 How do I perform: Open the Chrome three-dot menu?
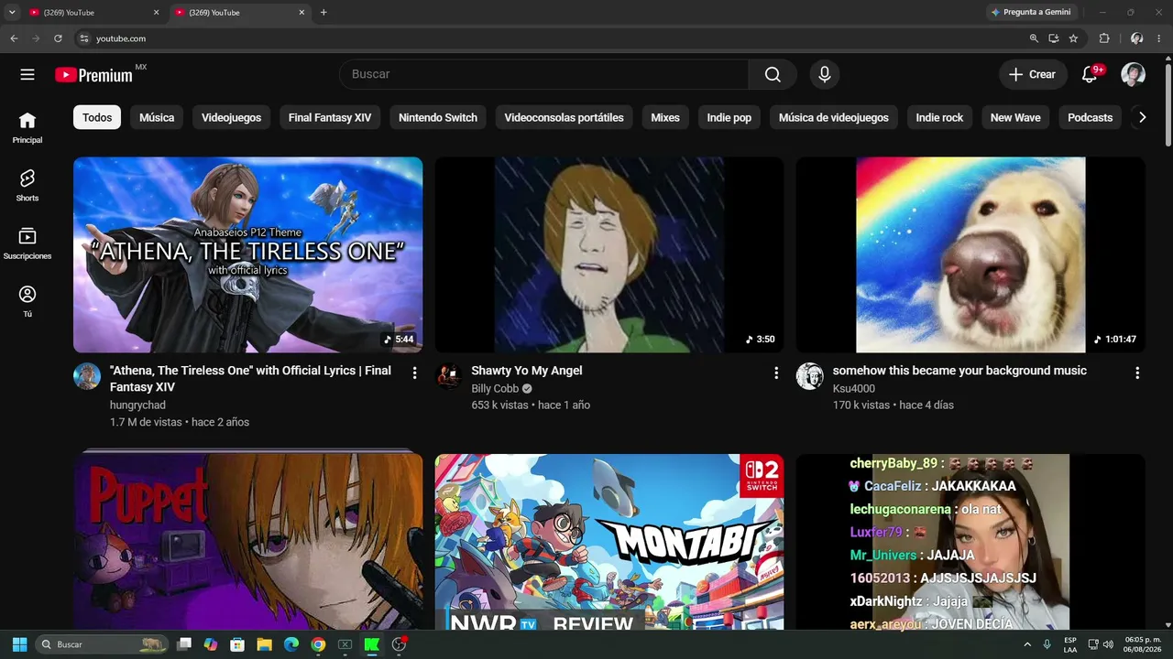coord(1160,38)
